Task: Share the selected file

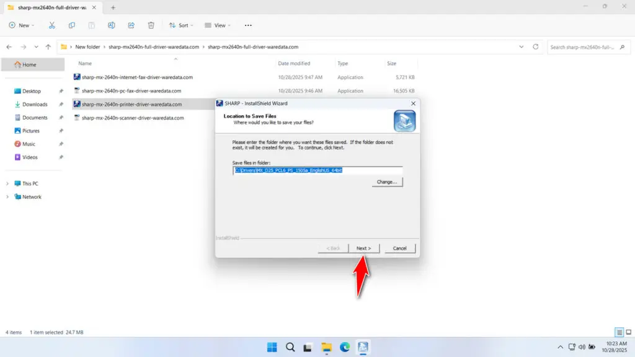Action: [x=131, y=25]
